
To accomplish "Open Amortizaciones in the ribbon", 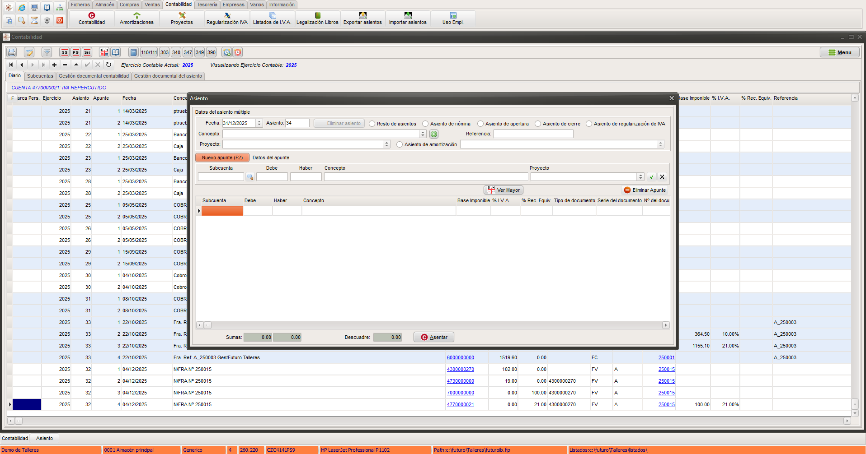I will point(136,19).
